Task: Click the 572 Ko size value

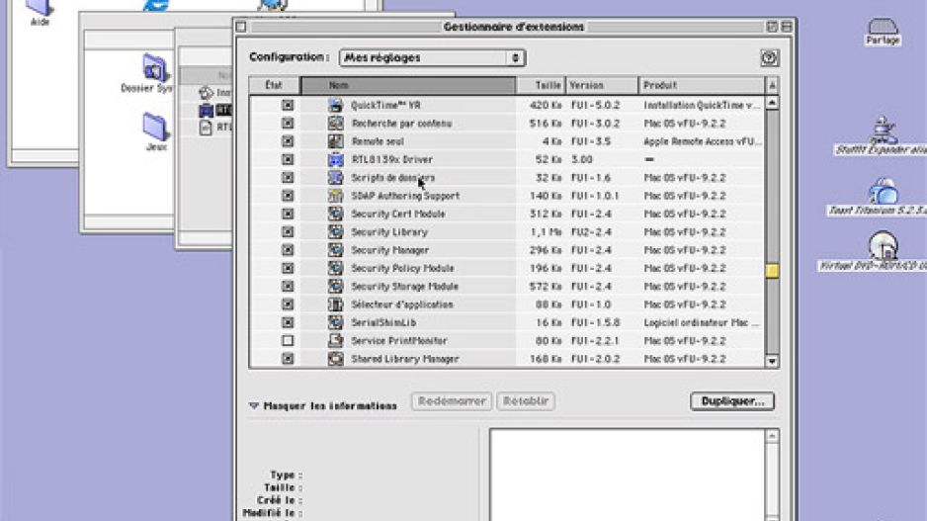Action: click(546, 287)
